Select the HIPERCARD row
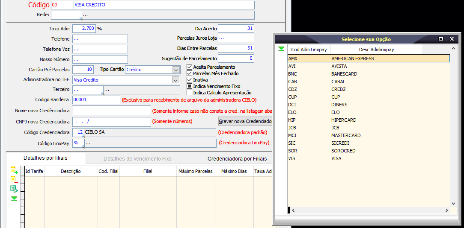The height and width of the screenshot is (228, 464). pos(369,120)
